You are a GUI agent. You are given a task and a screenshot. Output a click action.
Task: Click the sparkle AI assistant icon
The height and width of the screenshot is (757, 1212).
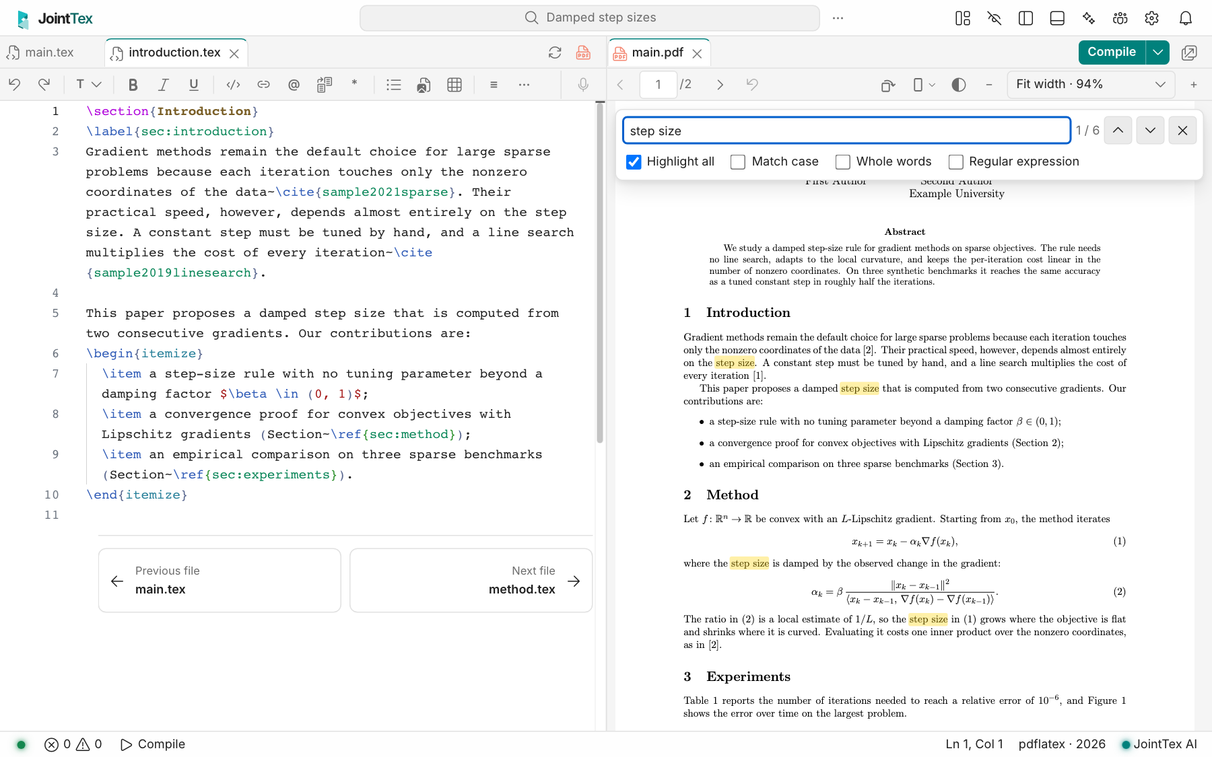[x=1089, y=18]
